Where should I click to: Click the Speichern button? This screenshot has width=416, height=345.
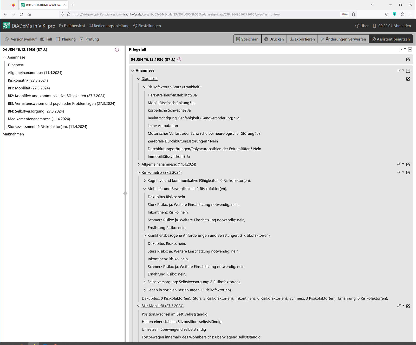point(247,39)
